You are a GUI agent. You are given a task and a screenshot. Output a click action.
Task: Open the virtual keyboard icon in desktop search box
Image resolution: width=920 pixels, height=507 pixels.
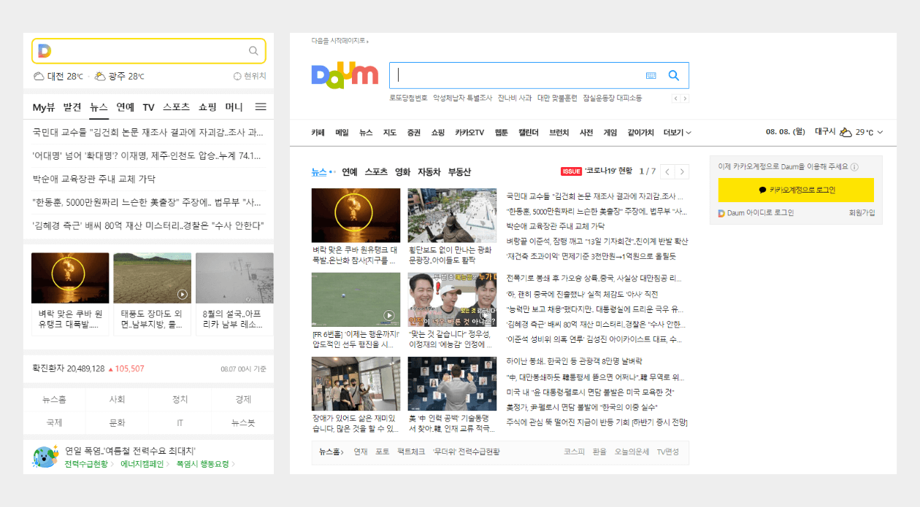click(x=651, y=75)
